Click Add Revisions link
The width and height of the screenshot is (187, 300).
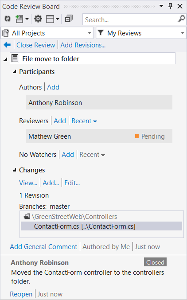83,45
